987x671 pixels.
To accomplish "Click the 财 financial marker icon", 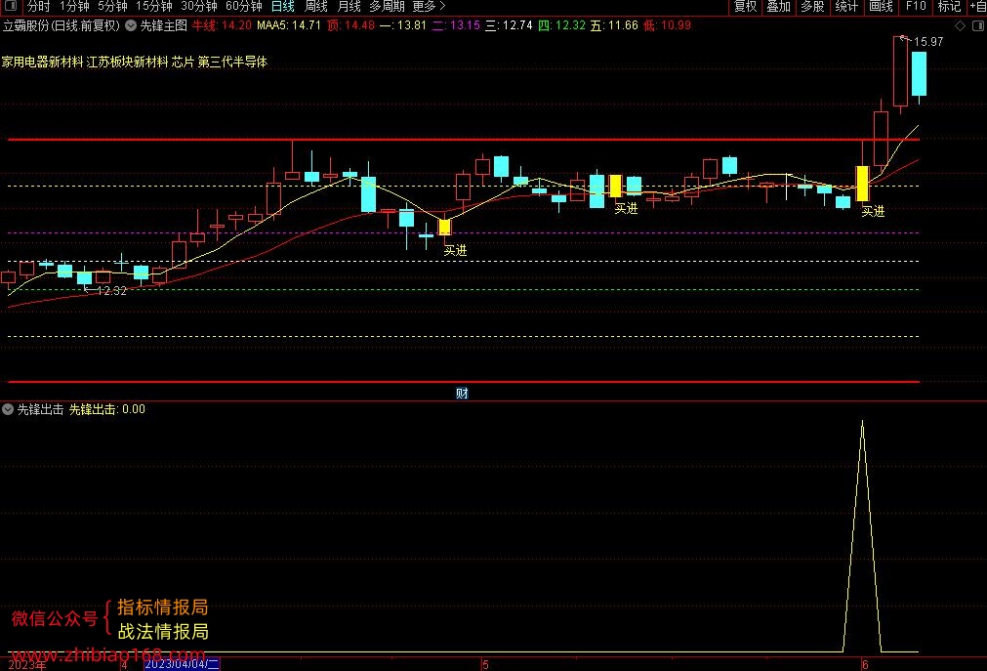I will (462, 394).
